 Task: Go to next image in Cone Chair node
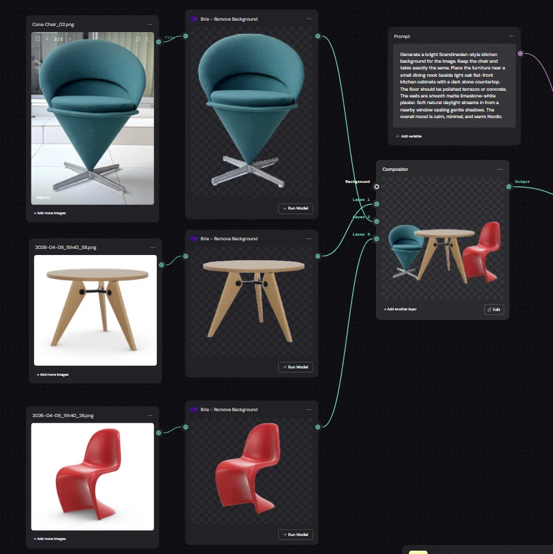pyautogui.click(x=69, y=39)
